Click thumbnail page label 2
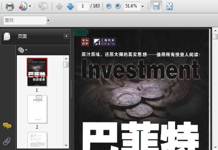This screenshot has width=218, height=150. tap(37, 127)
